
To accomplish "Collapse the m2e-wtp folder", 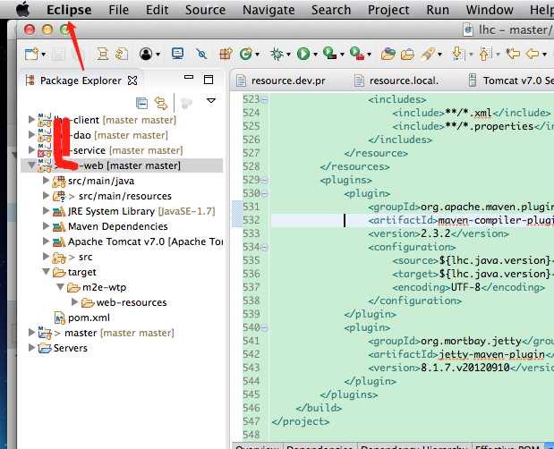I will click(61, 286).
